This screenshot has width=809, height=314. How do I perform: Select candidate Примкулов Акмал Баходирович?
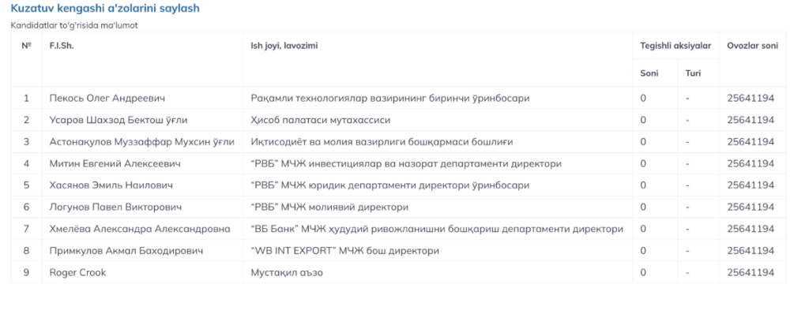tap(126, 251)
